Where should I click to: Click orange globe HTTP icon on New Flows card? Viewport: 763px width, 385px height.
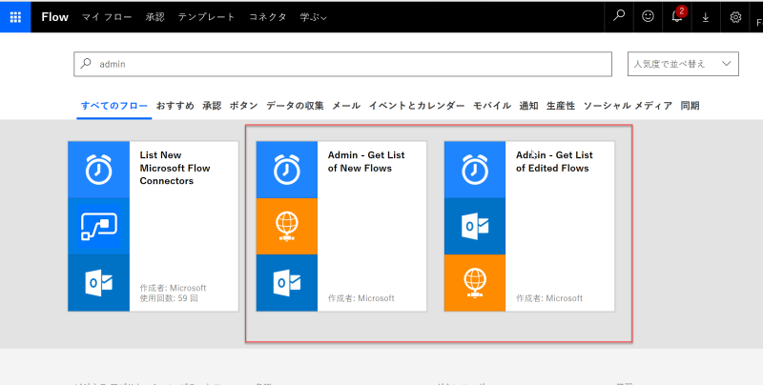(x=287, y=226)
